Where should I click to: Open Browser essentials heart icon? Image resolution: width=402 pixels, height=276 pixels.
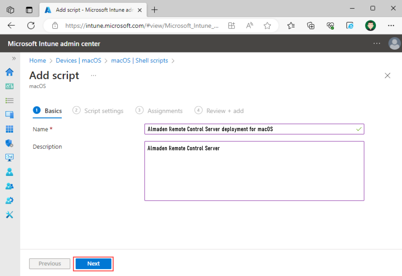pyautogui.click(x=330, y=25)
